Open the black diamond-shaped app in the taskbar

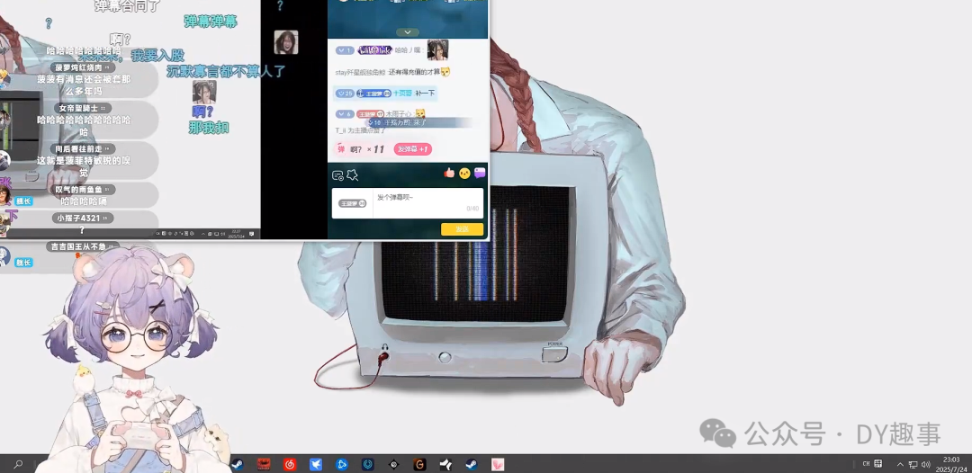click(393, 464)
